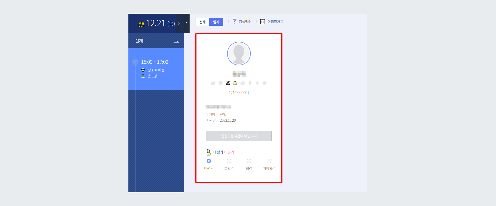Click the location pin icon by 장소 미배정
Image resolution: width=496 pixels, height=206 pixels.
click(x=143, y=70)
